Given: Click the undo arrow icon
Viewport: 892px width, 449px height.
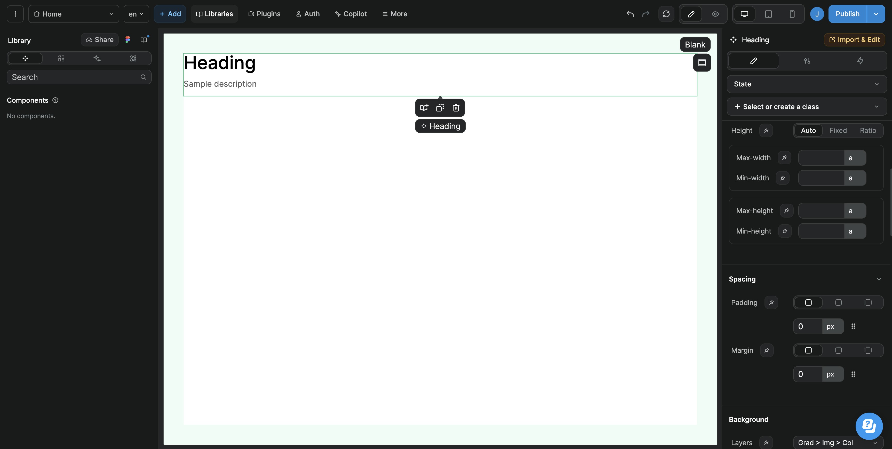Looking at the screenshot, I should click(630, 14).
